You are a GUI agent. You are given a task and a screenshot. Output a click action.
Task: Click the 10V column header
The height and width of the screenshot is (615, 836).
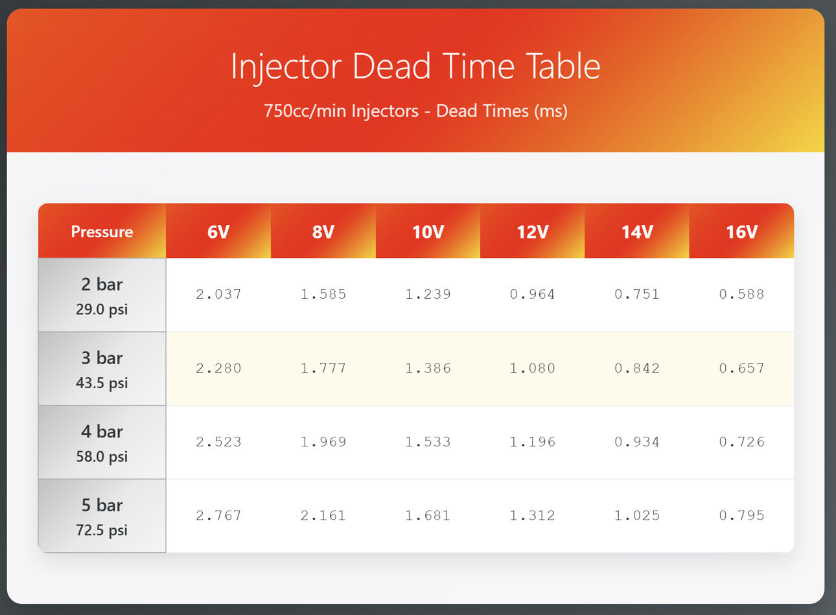point(428,231)
